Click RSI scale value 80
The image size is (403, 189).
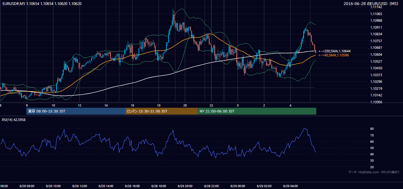372,129
